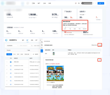Click the quality slider handle in the popup

[65, 27]
